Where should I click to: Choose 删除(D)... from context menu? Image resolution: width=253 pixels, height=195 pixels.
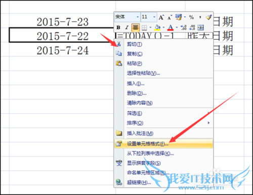click(163, 93)
